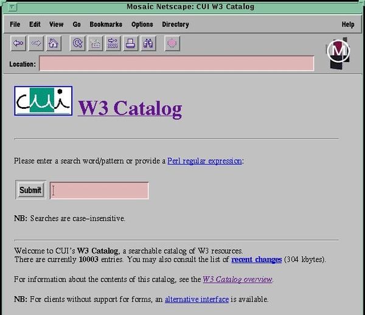
Task: Open the Perl regular expression link
Action: coord(204,161)
